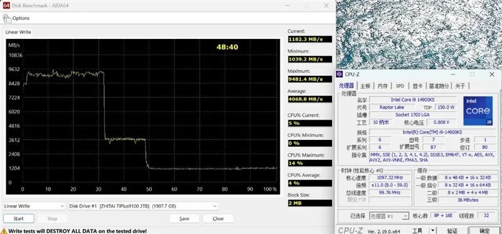The image size is (502, 234).
Task: Click the Block Size 2 MB value
Action: coord(309,203)
